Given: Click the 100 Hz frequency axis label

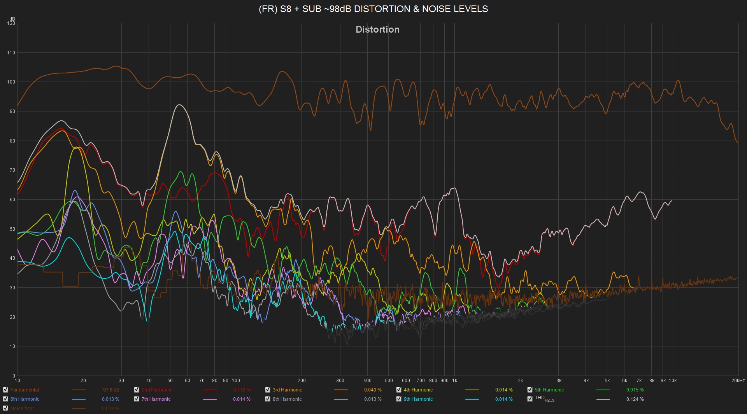Looking at the screenshot, I should click(236, 381).
